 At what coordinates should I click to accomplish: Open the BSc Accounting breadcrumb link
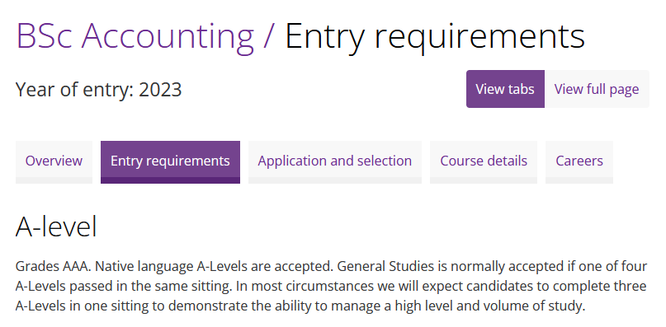coord(135,37)
